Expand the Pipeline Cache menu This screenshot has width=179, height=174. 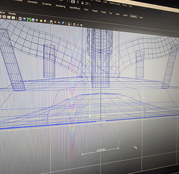pyautogui.click(x=115, y=4)
